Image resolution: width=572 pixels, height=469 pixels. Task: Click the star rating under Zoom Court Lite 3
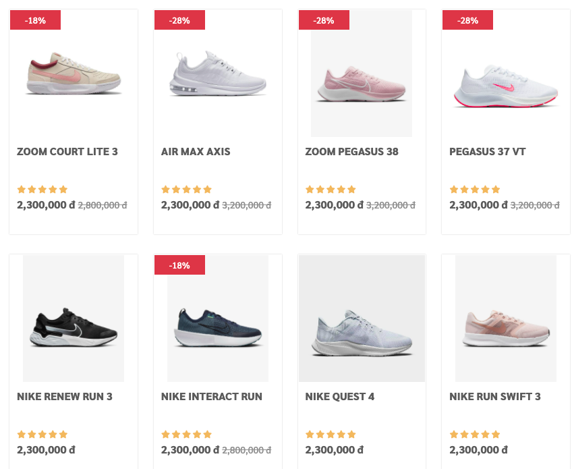(42, 190)
